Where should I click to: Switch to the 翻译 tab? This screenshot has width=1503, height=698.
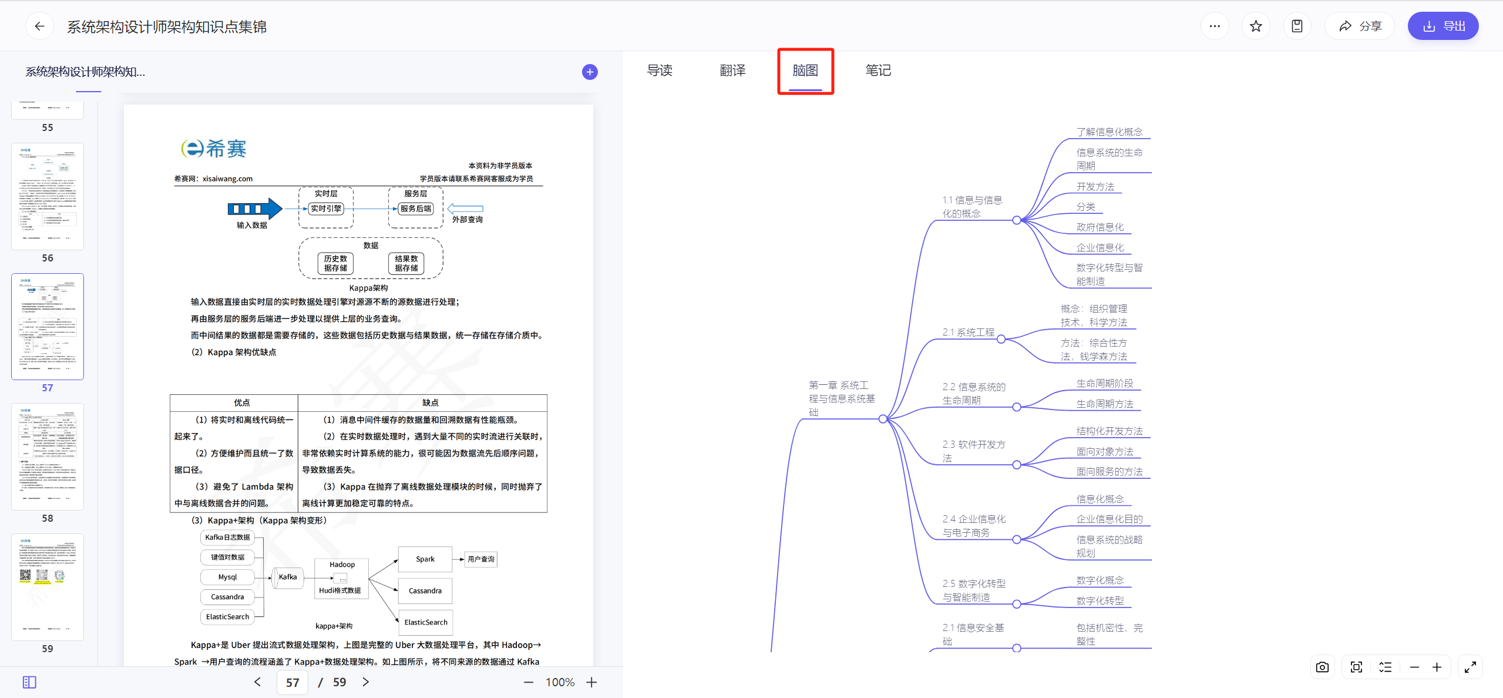tap(732, 71)
